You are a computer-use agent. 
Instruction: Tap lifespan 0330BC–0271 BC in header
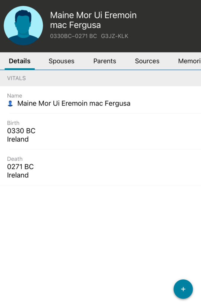coord(74,36)
